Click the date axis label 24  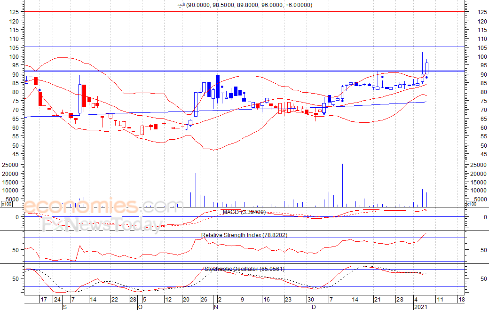pos(57,299)
